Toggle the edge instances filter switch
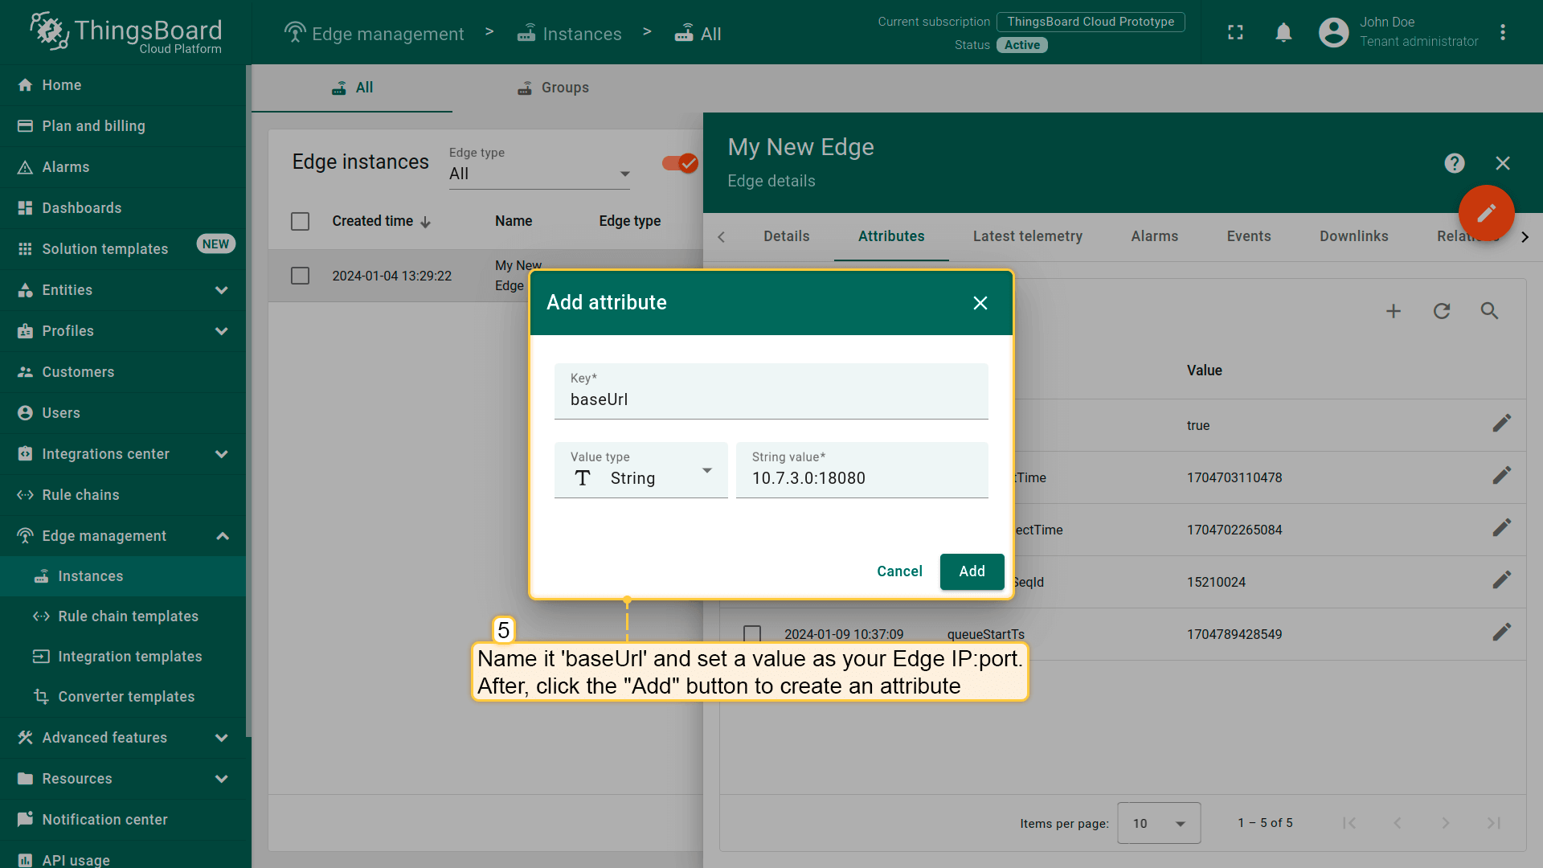Viewport: 1543px width, 868px height. click(x=679, y=163)
